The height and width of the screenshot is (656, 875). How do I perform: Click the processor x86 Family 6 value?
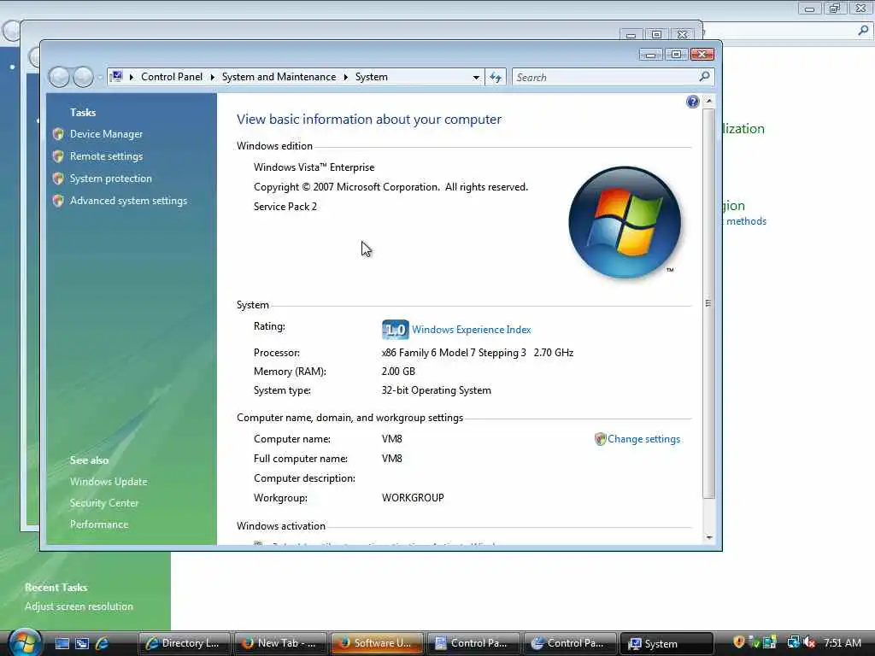click(x=478, y=353)
